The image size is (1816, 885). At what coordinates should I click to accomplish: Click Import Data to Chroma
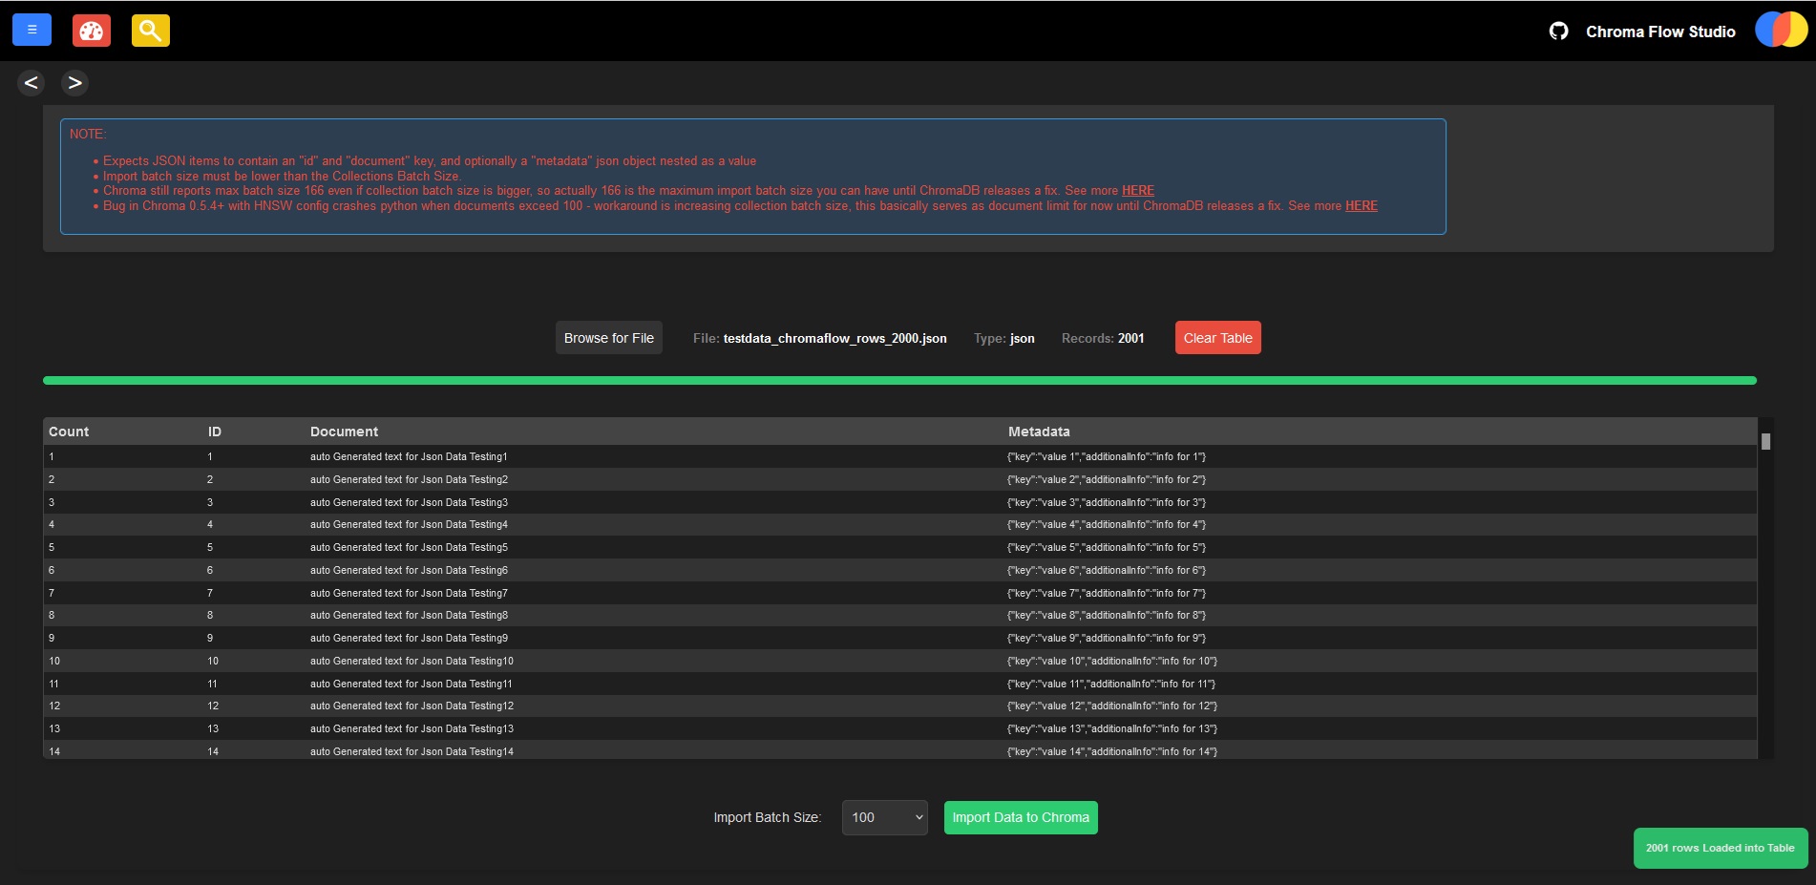click(x=1021, y=817)
